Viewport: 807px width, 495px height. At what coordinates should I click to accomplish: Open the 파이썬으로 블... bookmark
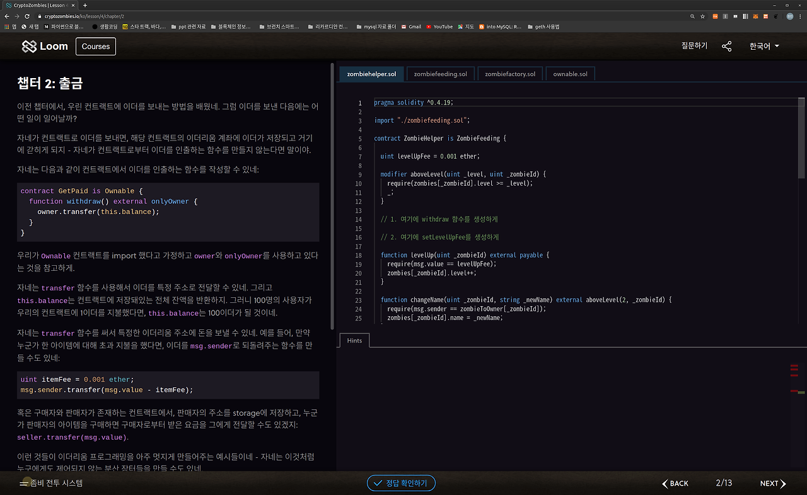[x=64, y=26]
